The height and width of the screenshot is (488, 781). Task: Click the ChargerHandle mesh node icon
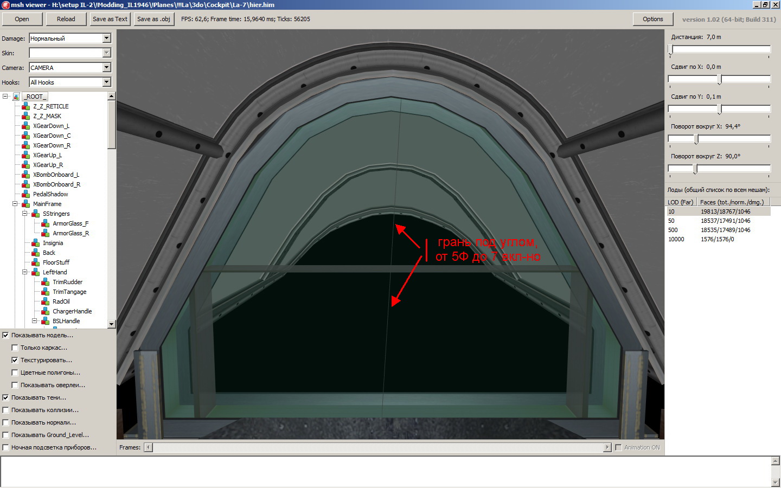tap(45, 311)
